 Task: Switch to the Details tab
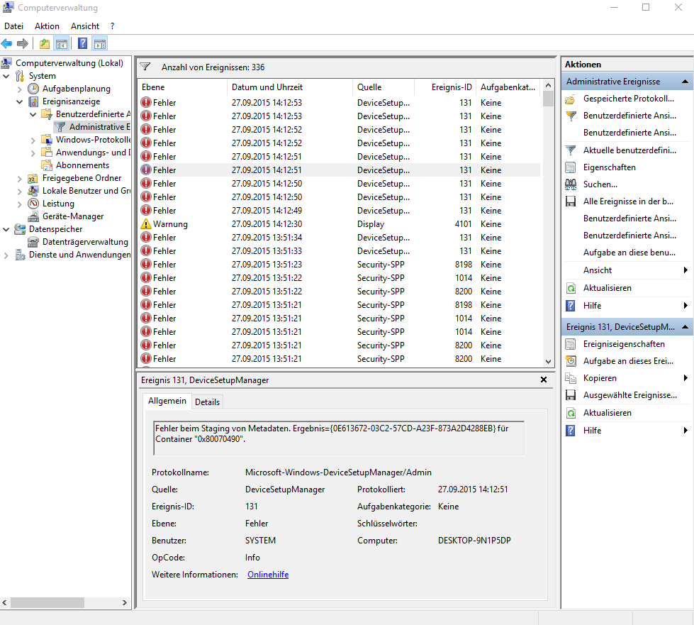(x=207, y=402)
